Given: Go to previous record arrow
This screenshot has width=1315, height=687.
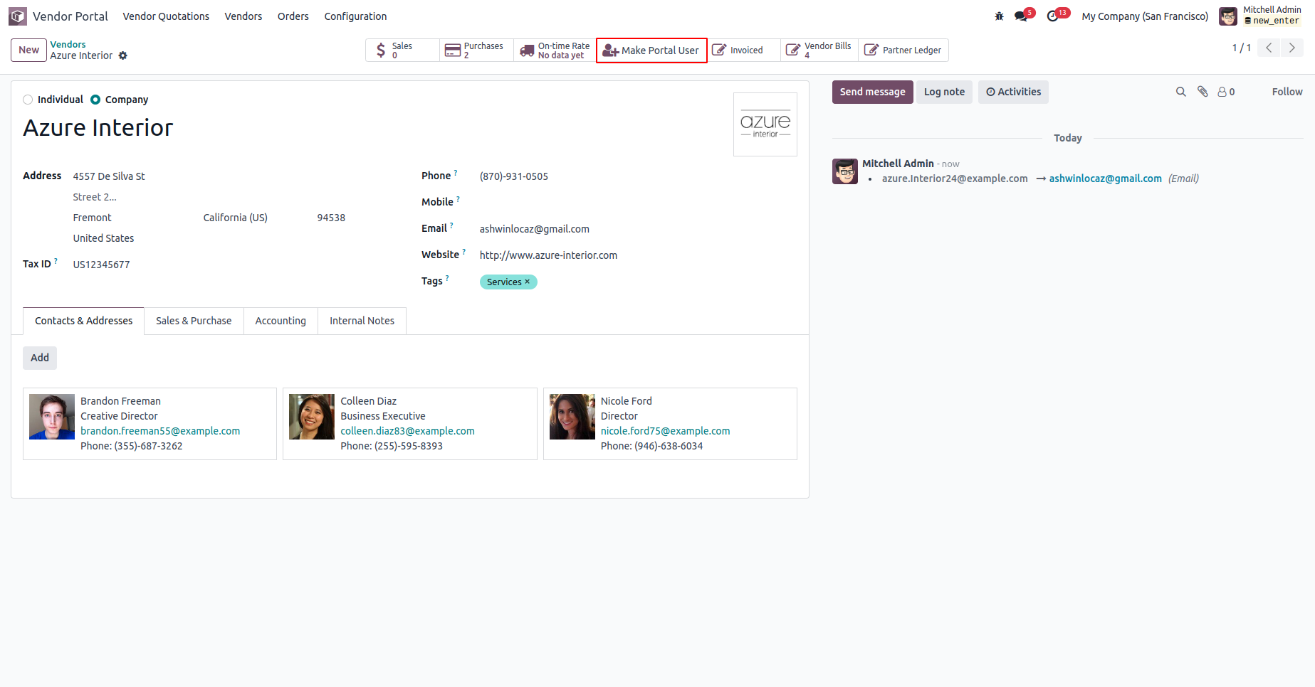Looking at the screenshot, I should pos(1269,48).
